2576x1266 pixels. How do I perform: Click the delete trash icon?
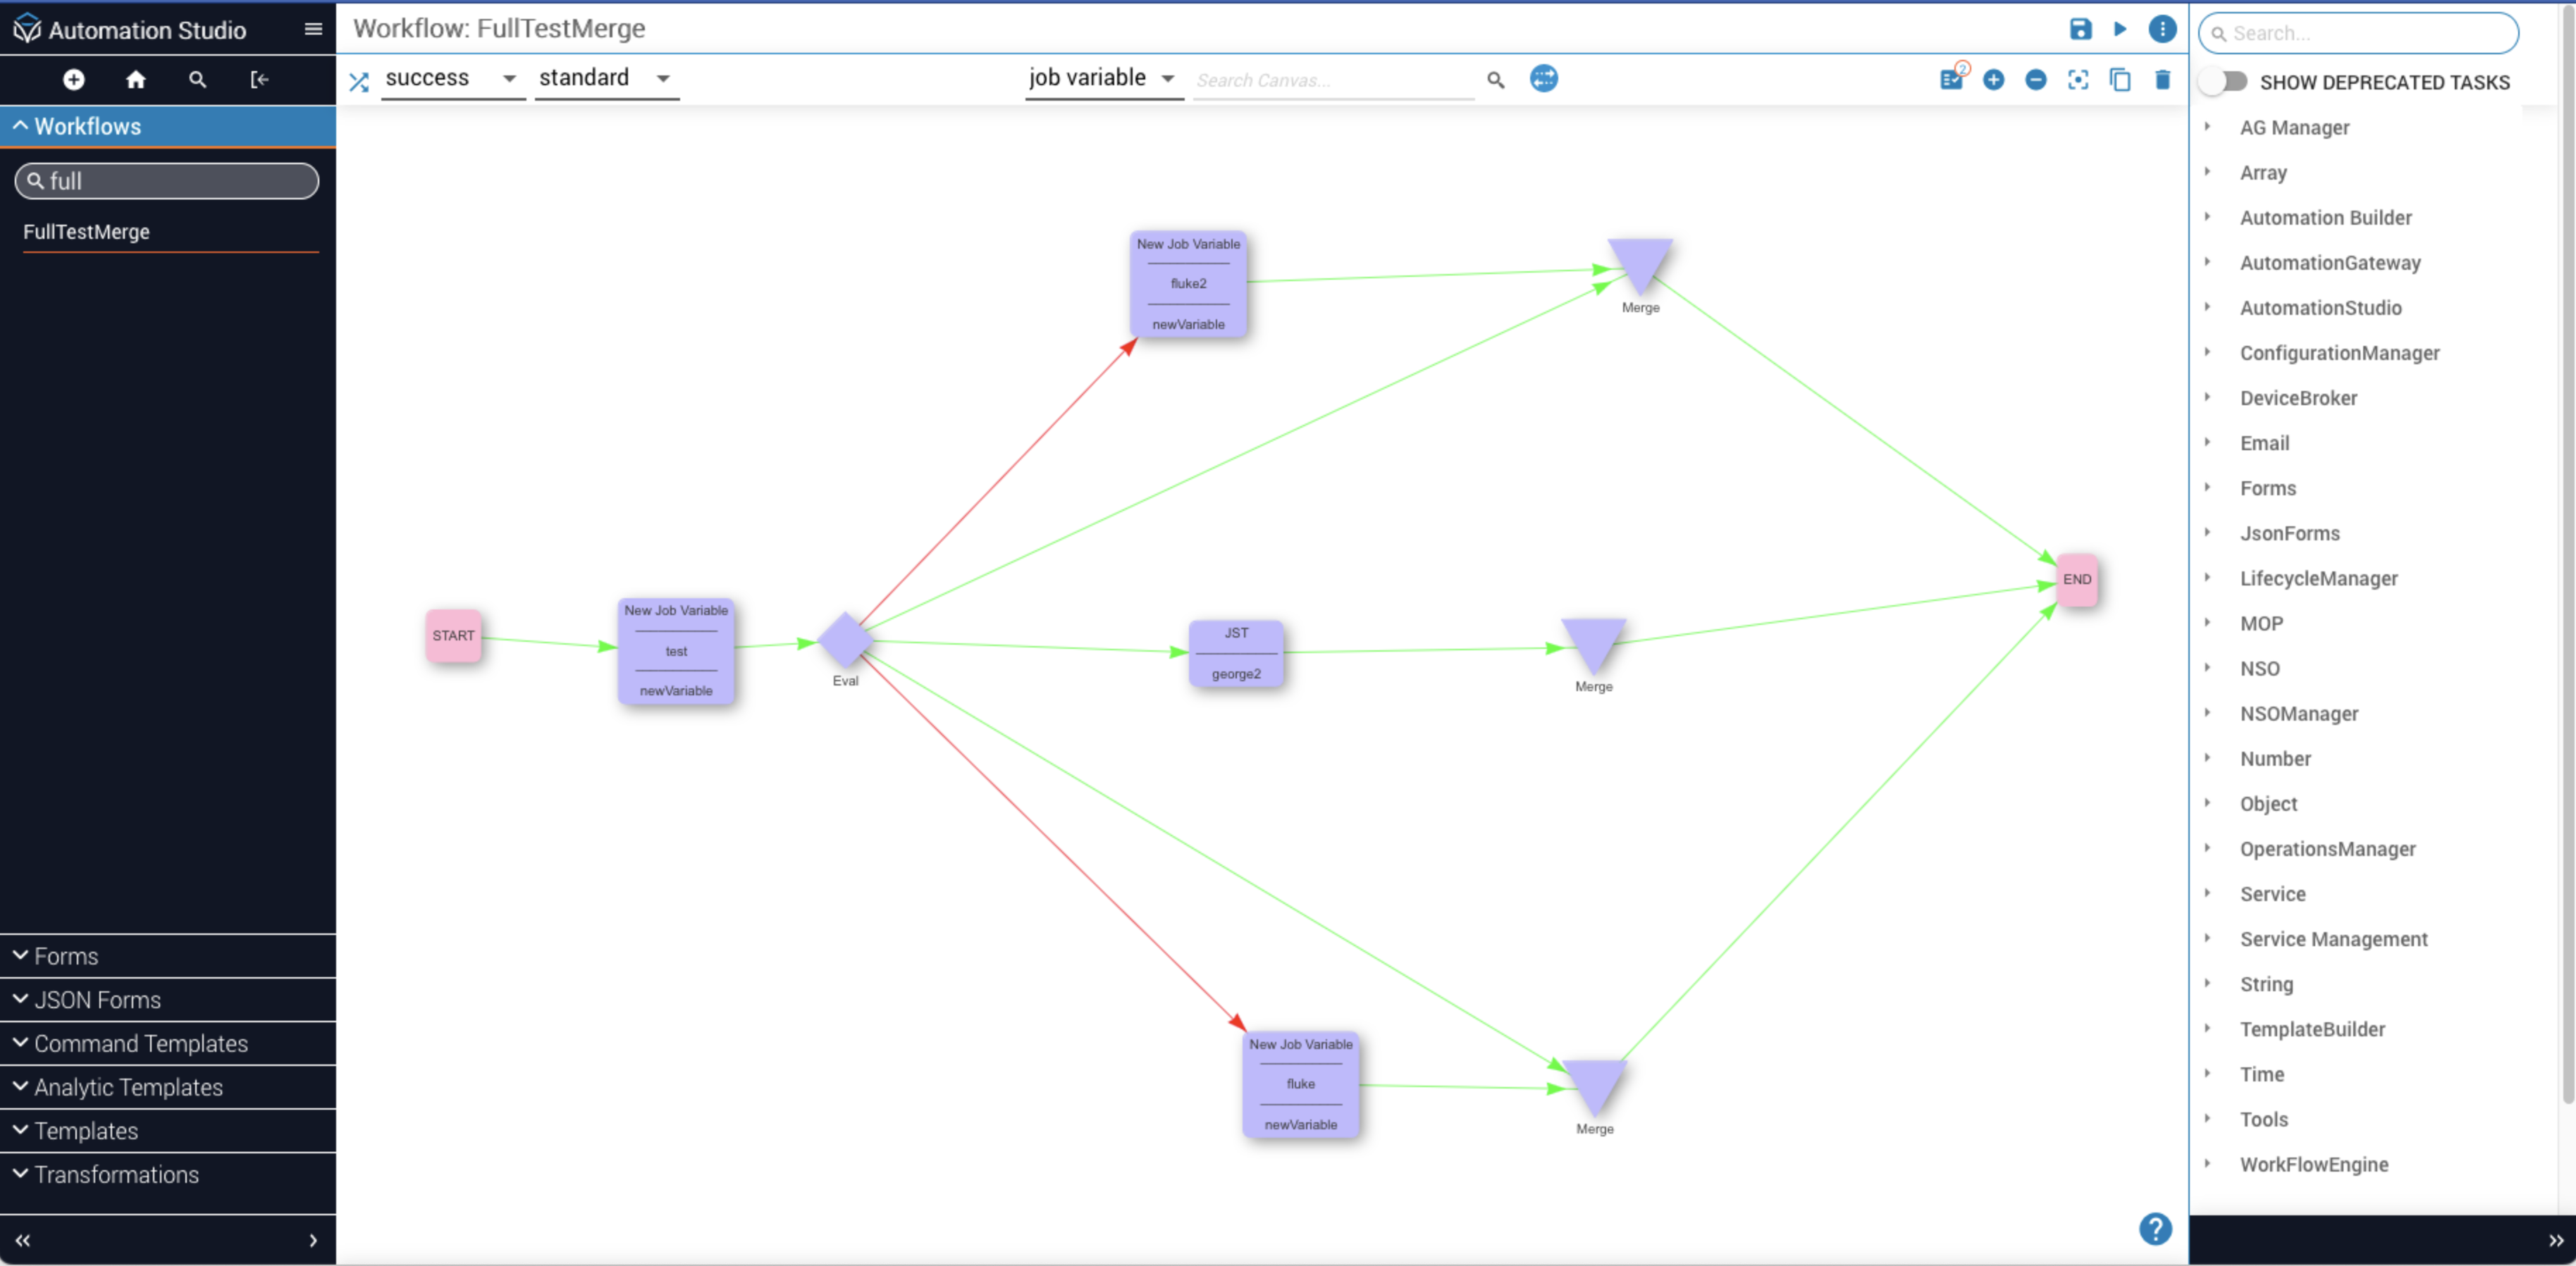click(x=2162, y=80)
